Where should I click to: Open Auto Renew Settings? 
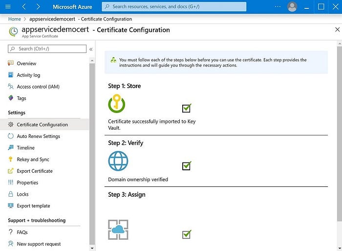coord(38,136)
